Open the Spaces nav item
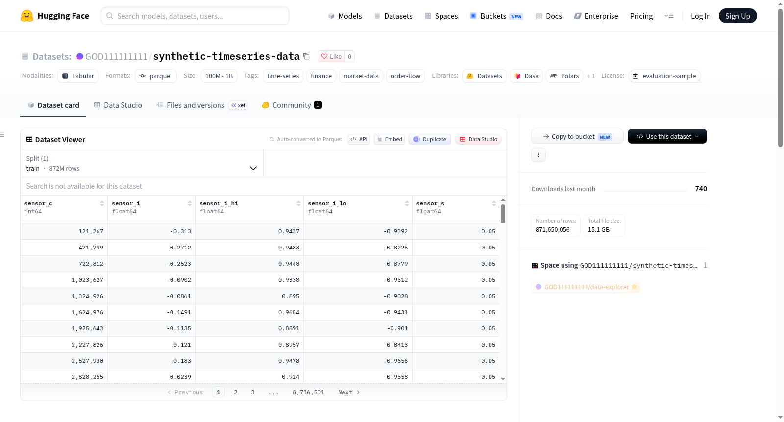Image resolution: width=784 pixels, height=422 pixels. (441, 16)
